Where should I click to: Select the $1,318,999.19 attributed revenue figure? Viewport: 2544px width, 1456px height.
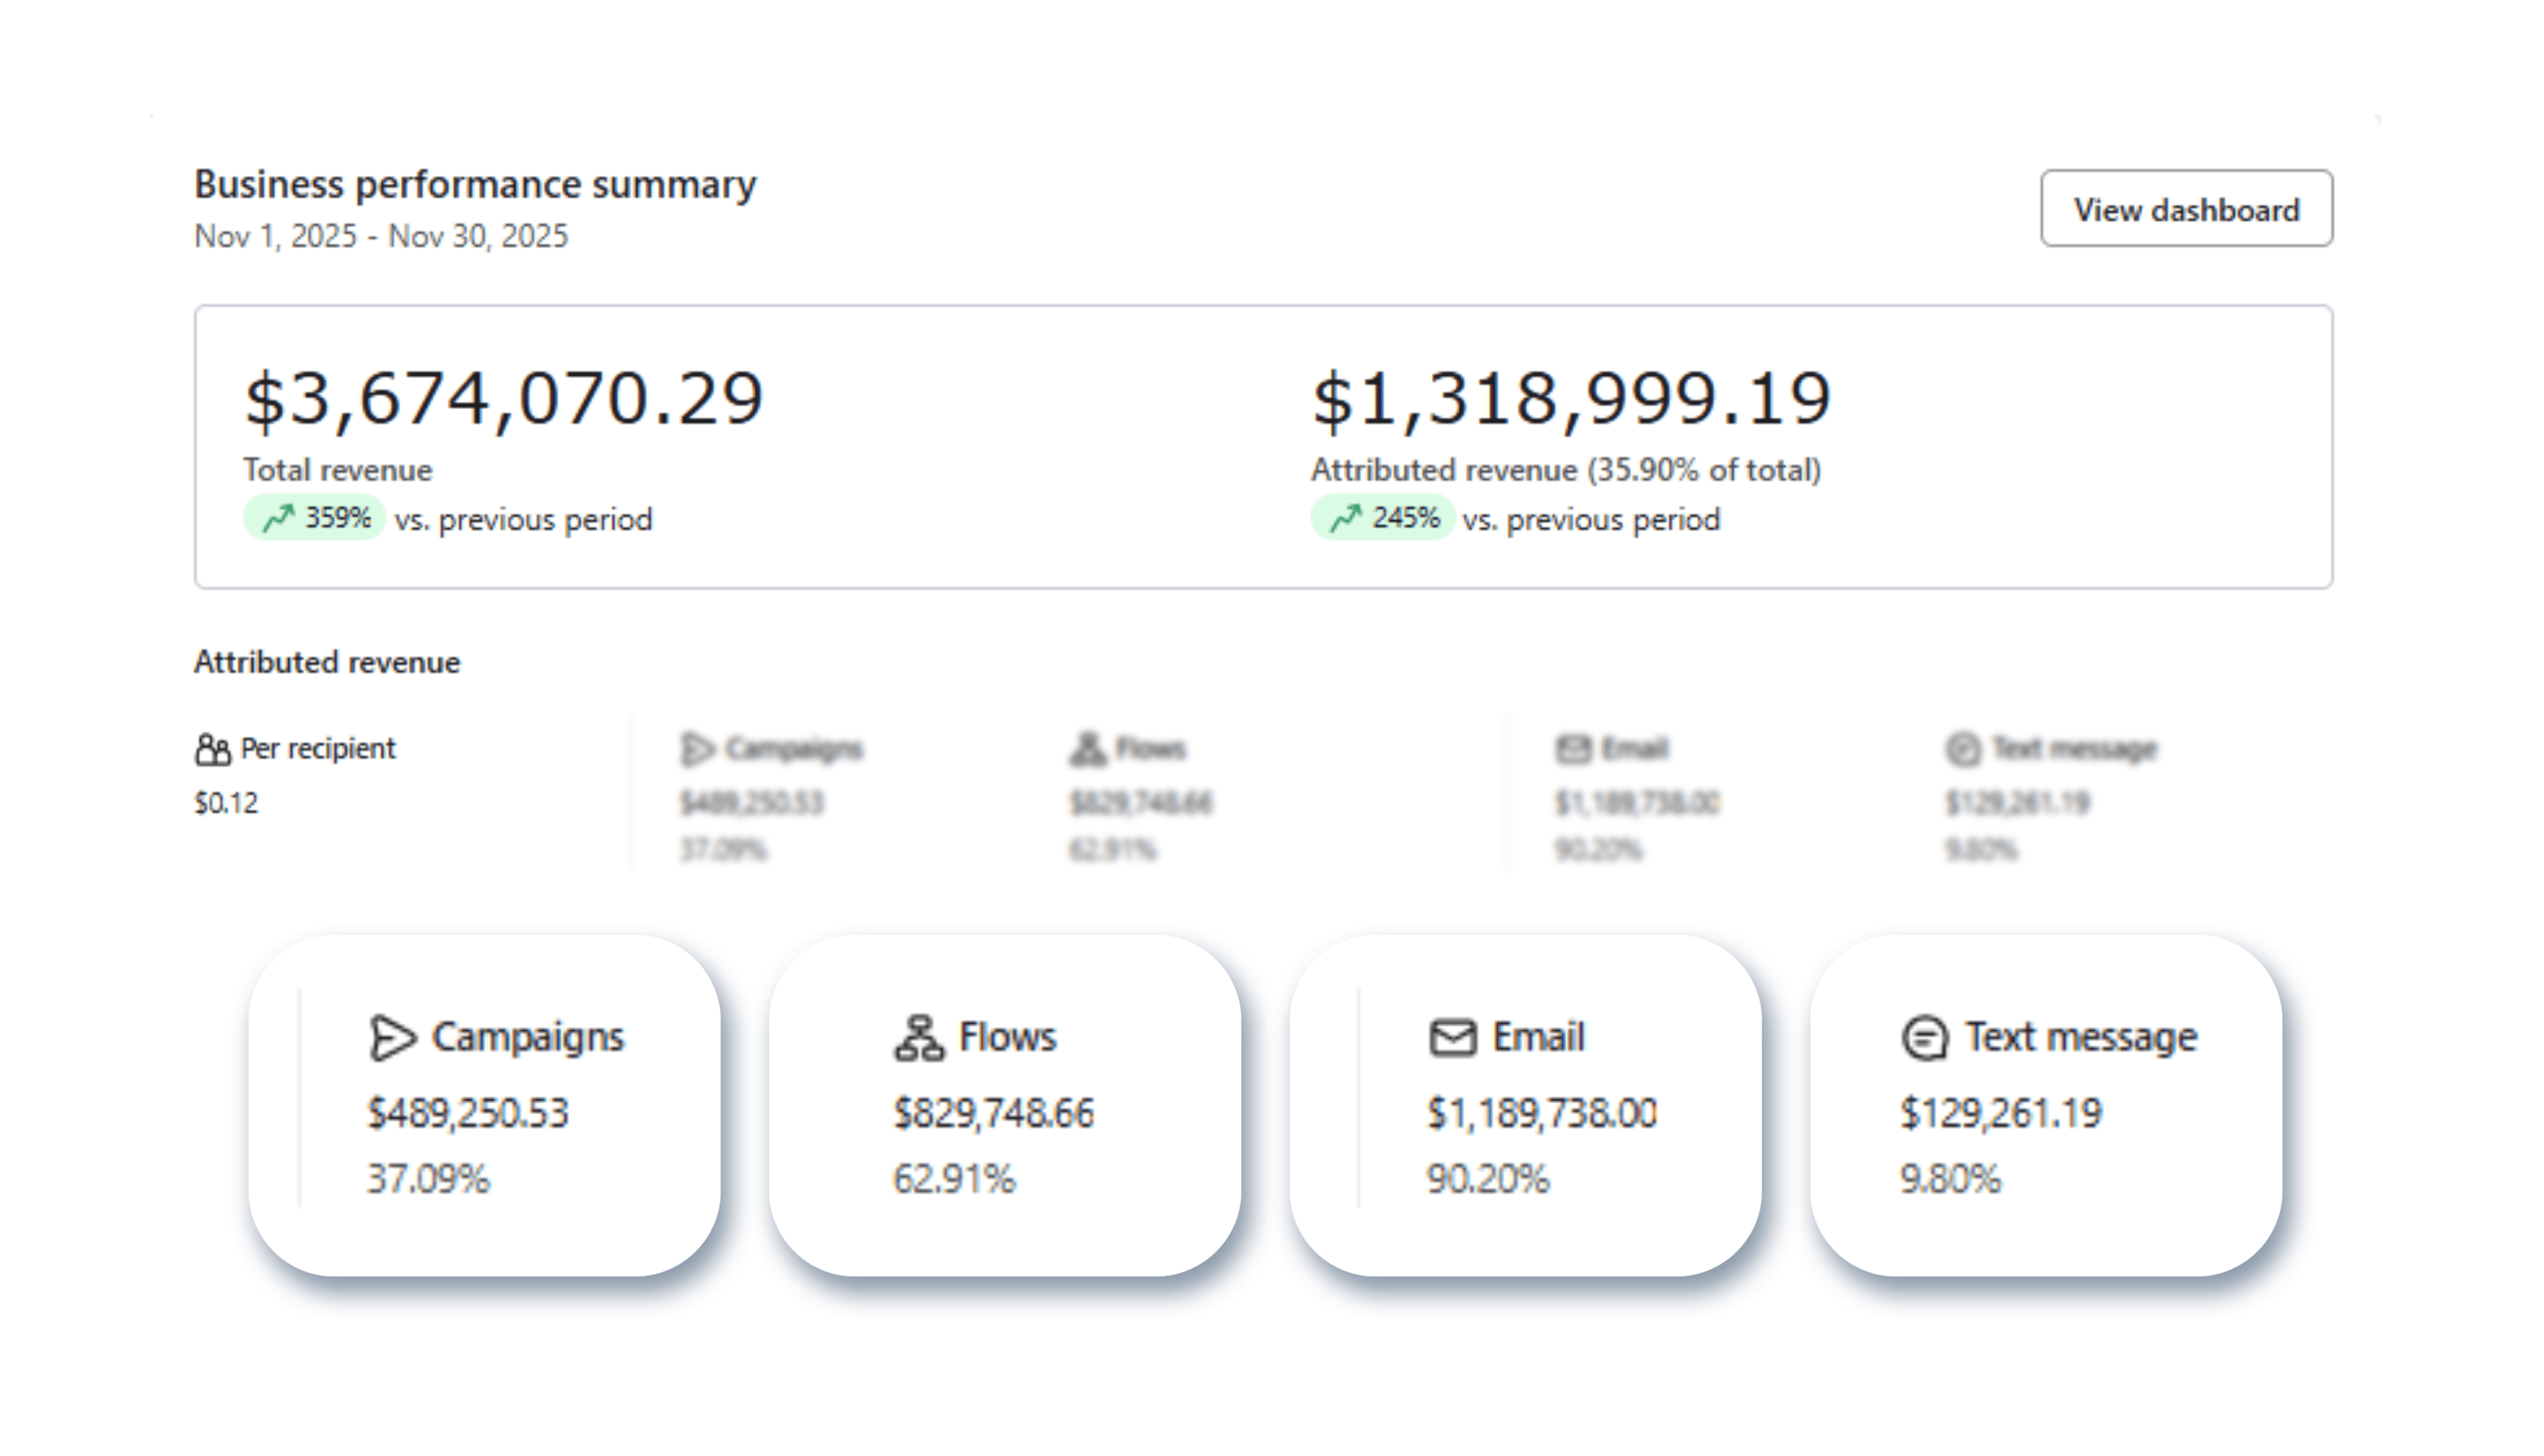tap(1571, 398)
